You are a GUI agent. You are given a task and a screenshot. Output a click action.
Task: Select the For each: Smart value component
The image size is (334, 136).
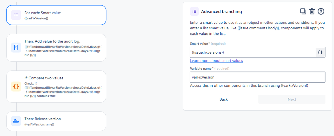tap(60, 15)
